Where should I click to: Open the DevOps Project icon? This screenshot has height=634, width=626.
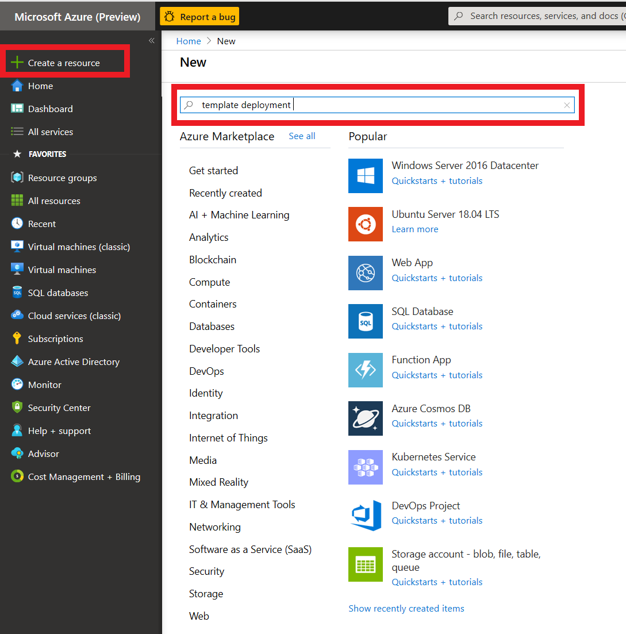click(365, 516)
